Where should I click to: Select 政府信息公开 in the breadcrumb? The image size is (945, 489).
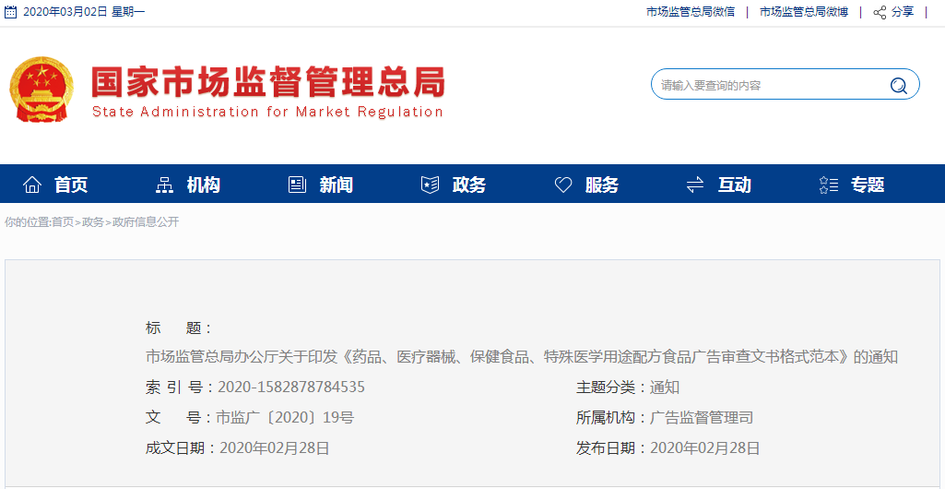tap(146, 222)
